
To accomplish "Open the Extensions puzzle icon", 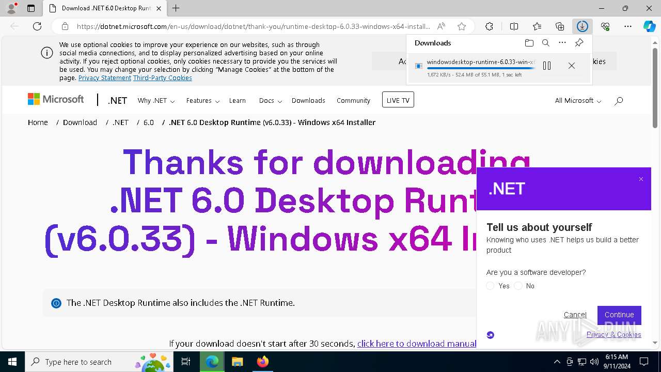I will (x=489, y=26).
